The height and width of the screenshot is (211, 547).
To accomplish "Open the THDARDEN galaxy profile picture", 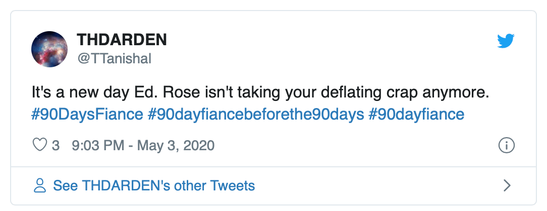I will pos(49,49).
